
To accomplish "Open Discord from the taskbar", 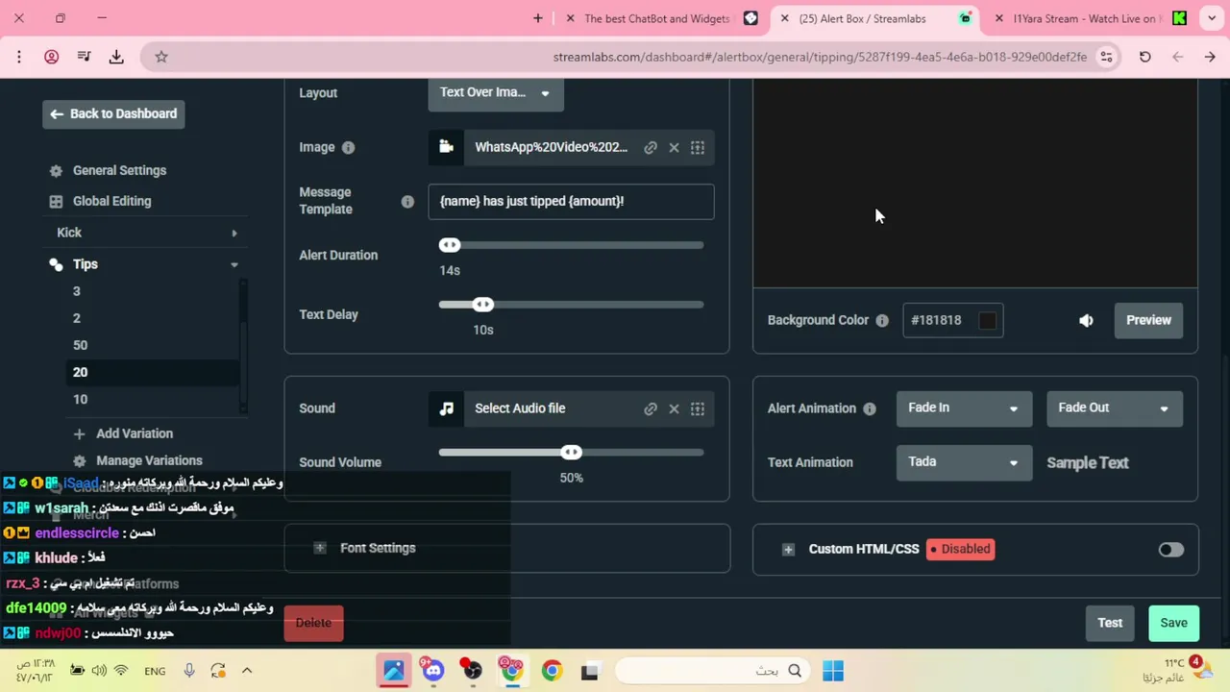I will point(432,671).
